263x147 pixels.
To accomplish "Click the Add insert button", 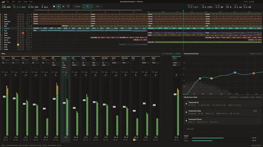I will coord(190,129).
